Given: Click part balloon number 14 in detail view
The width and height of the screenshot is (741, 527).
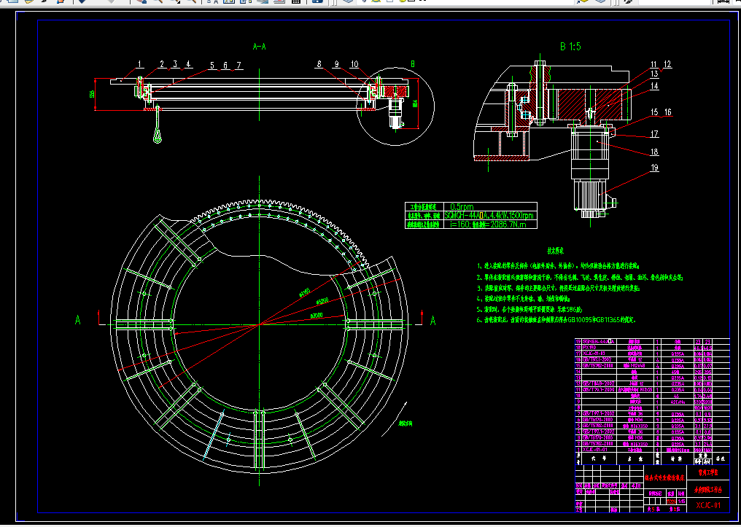Looking at the screenshot, I should coord(654,86).
